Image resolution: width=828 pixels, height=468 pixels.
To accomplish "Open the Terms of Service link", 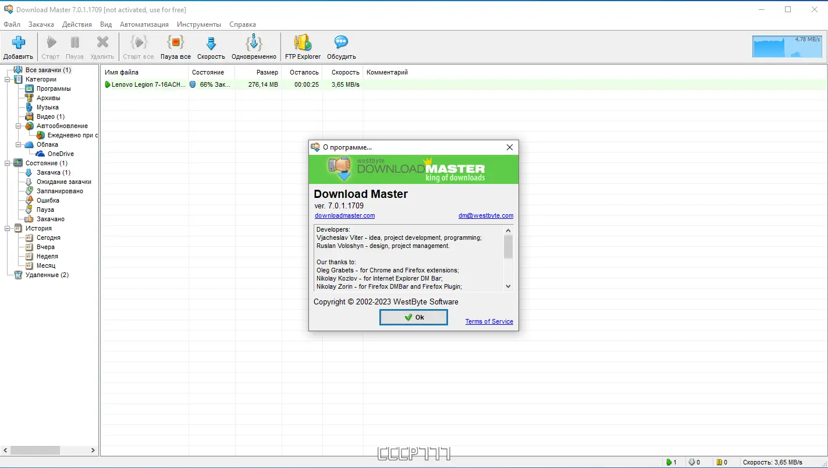I will 489,321.
